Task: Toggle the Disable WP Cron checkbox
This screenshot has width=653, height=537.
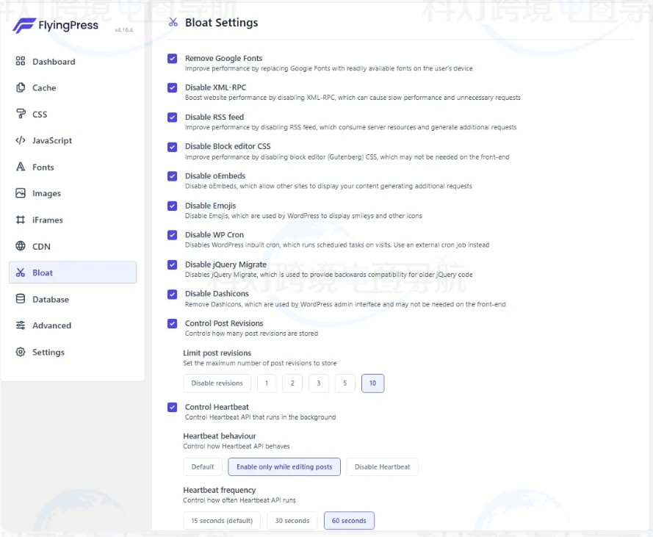Action: tap(173, 235)
